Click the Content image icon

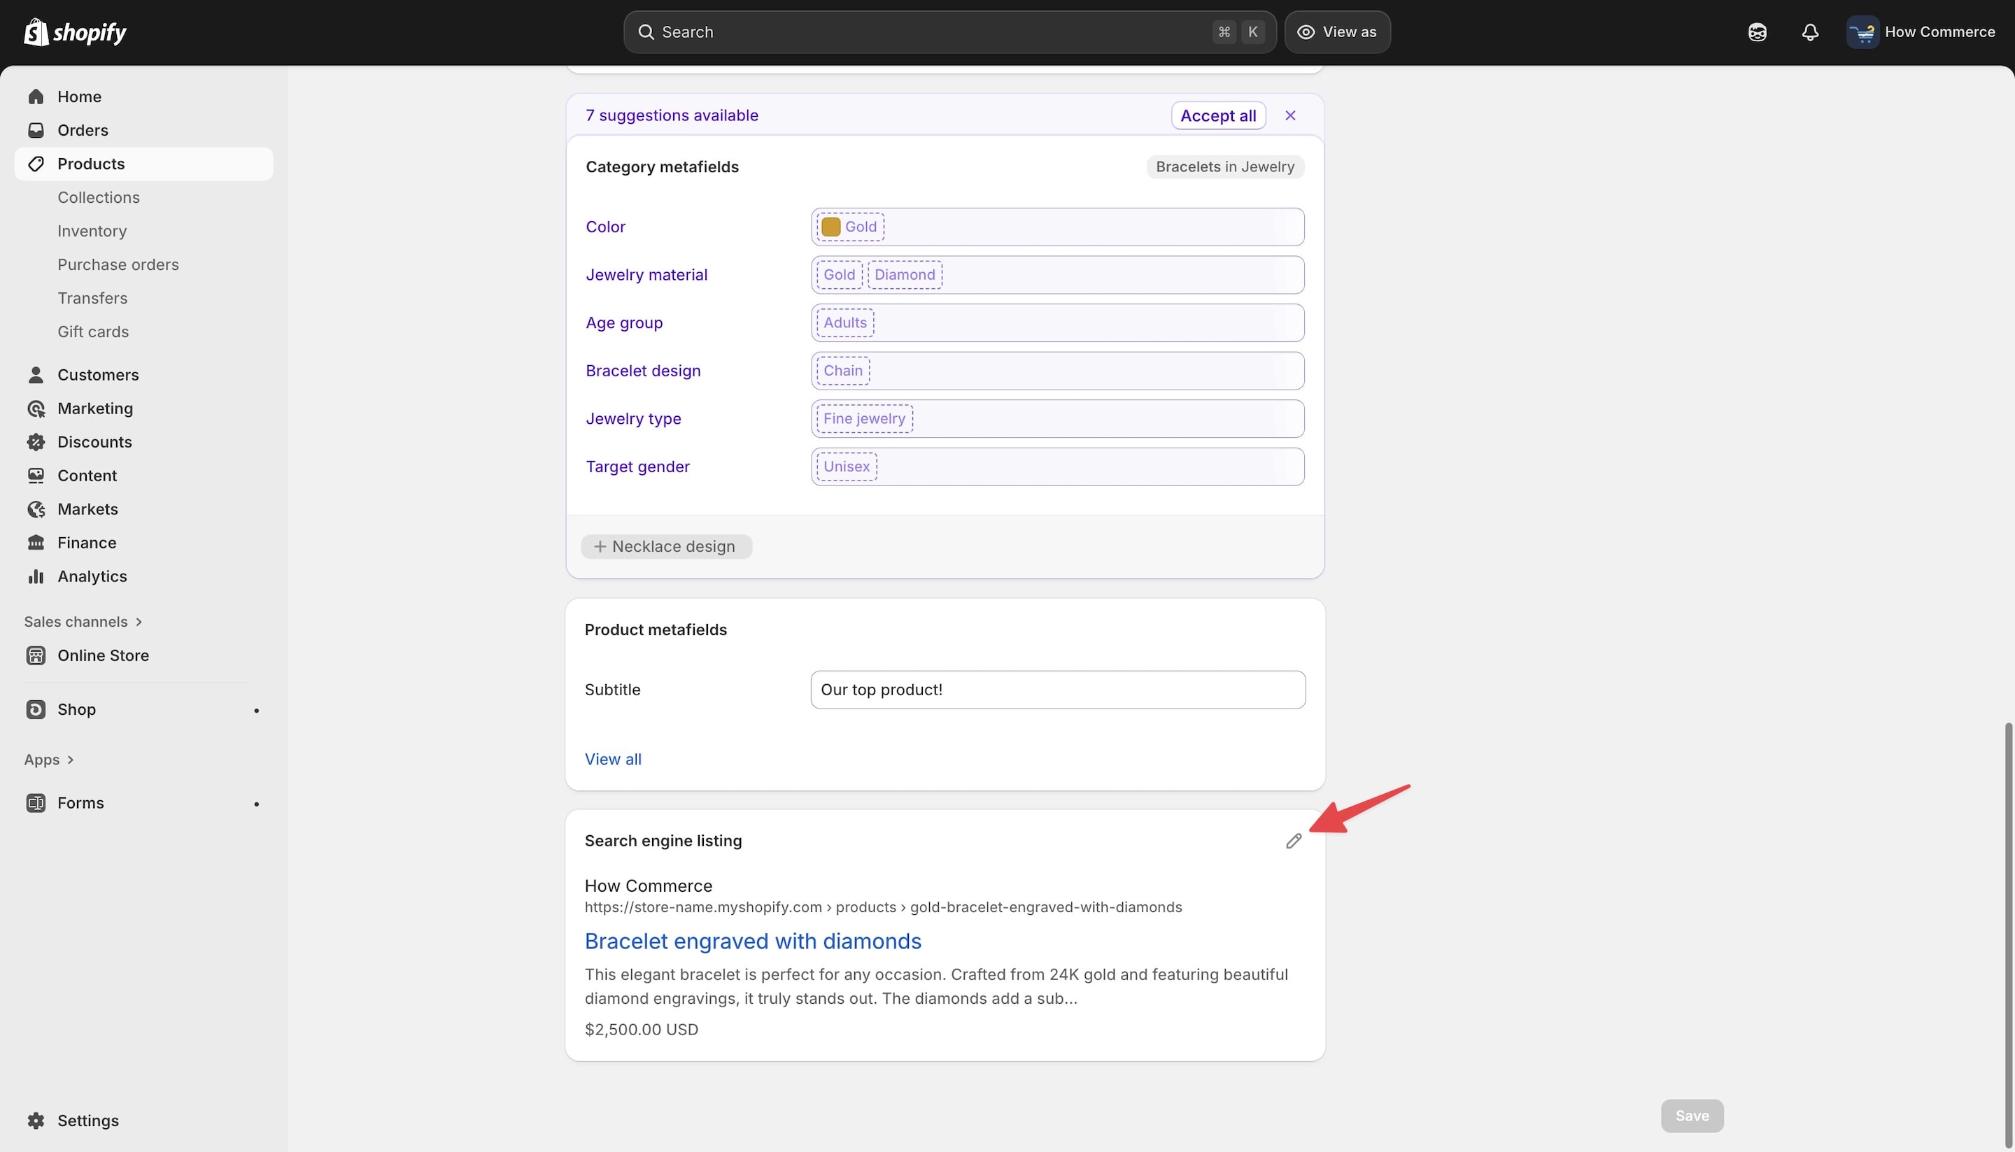coord(36,476)
